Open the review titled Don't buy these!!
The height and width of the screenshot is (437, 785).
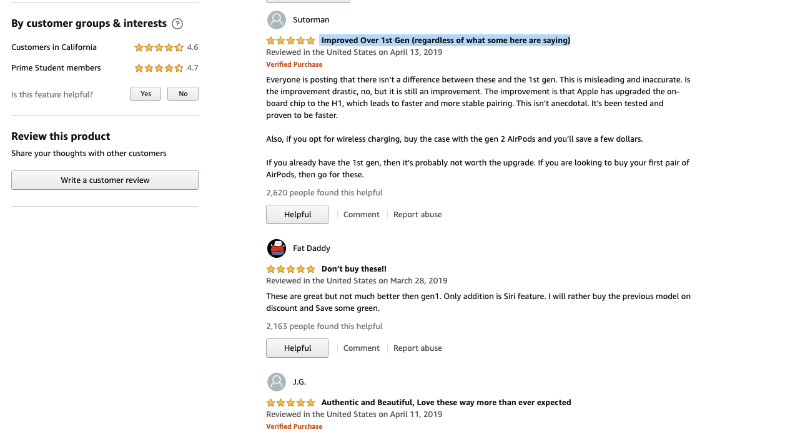353,268
